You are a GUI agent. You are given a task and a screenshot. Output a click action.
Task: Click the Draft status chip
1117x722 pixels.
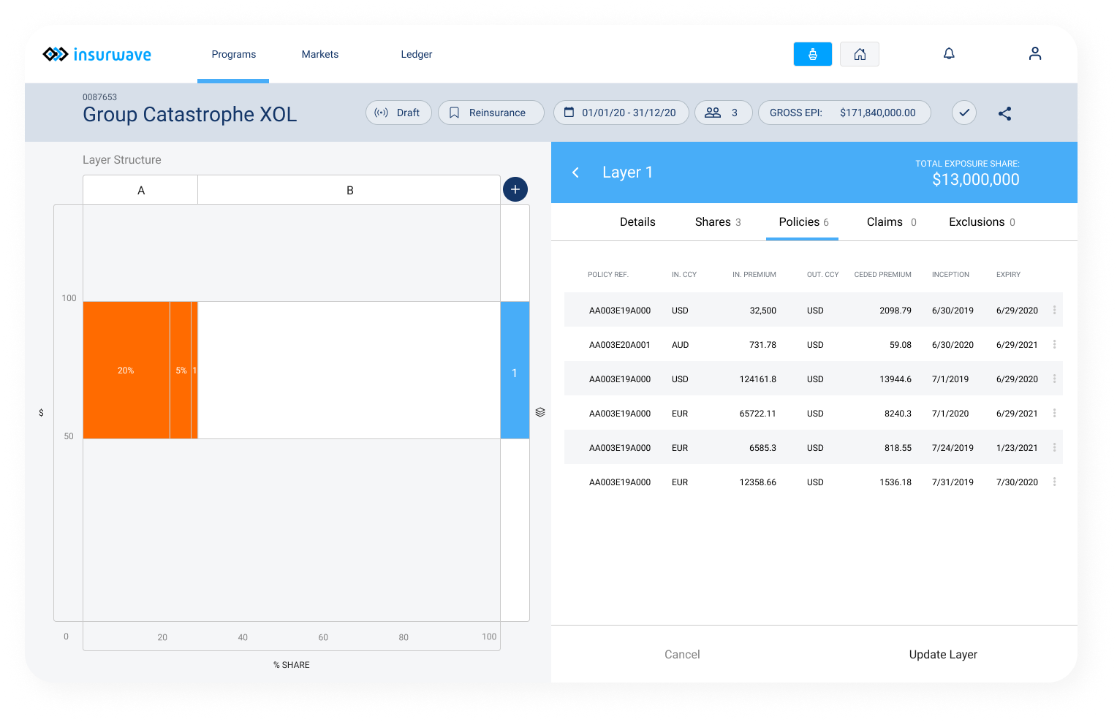coord(398,113)
